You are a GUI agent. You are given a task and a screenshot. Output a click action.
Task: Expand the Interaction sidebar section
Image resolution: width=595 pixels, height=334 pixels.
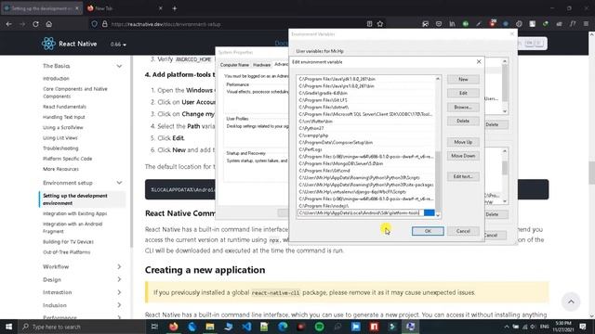[x=119, y=292]
